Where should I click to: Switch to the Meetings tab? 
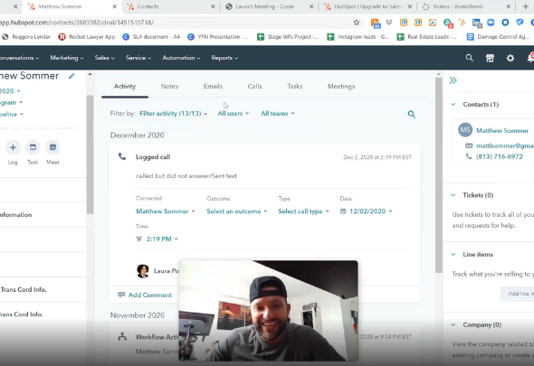pyautogui.click(x=341, y=87)
